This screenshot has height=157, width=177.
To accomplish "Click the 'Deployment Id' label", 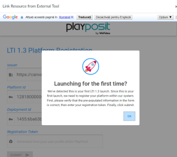I will pyautogui.click(x=19, y=109).
